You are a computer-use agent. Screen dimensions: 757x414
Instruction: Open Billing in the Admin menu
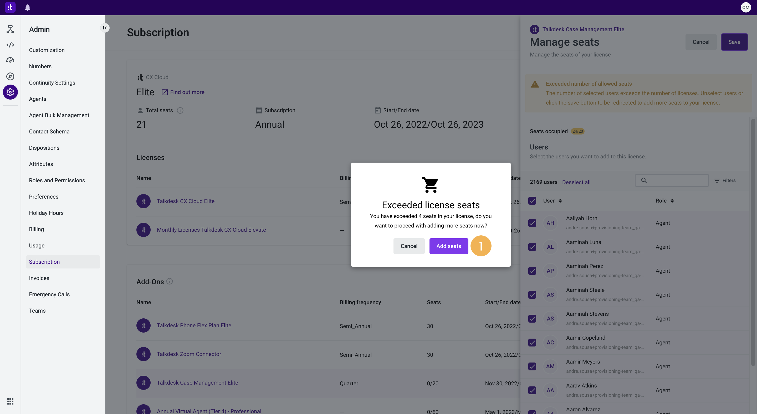tap(37, 229)
